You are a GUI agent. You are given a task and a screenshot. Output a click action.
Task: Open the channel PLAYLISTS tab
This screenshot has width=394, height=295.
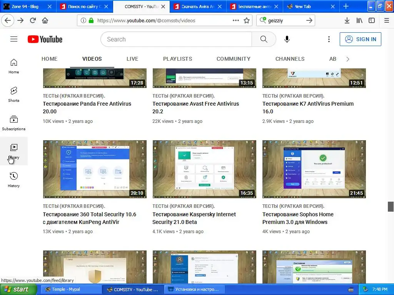coord(178,59)
